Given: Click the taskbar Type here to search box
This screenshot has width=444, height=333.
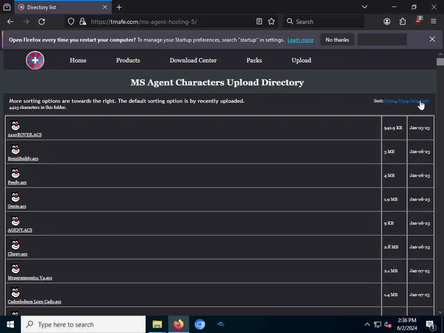Looking at the screenshot, I should click(83, 324).
